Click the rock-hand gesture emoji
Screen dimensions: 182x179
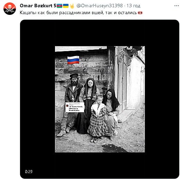tap(72, 6)
